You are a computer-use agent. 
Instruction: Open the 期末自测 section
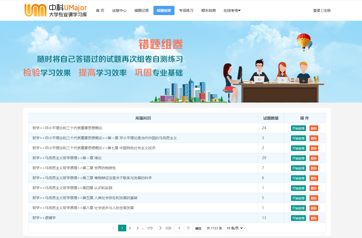209,10
